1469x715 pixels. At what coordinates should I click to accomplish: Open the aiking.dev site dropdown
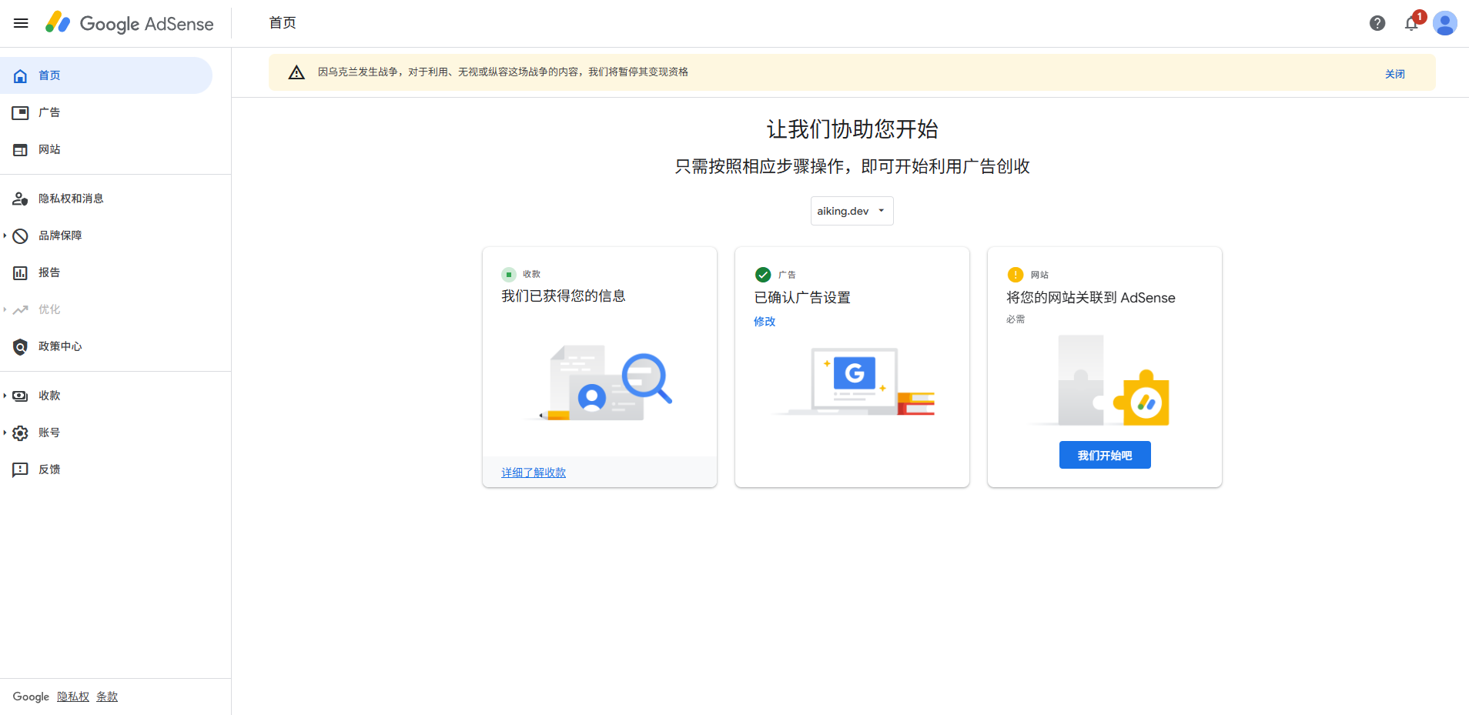click(852, 211)
